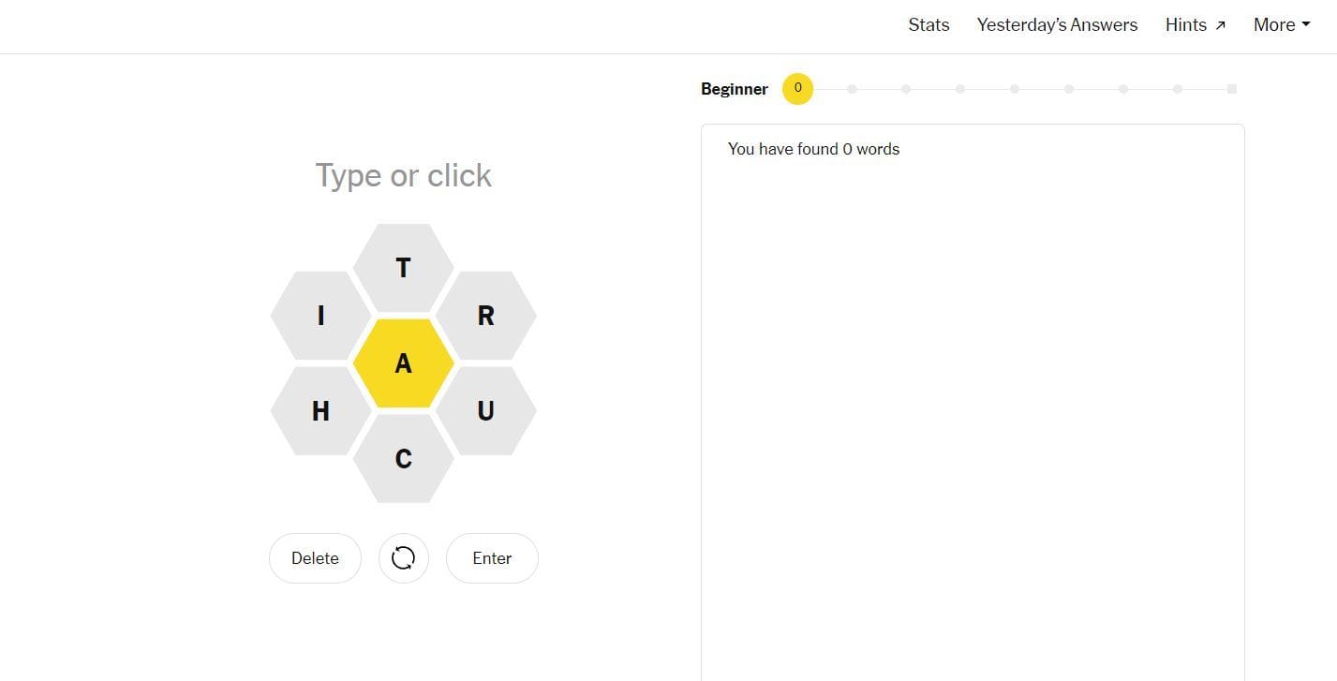This screenshot has width=1337, height=681.
Task: Click the yellow score marker showing 0
Action: [797, 89]
